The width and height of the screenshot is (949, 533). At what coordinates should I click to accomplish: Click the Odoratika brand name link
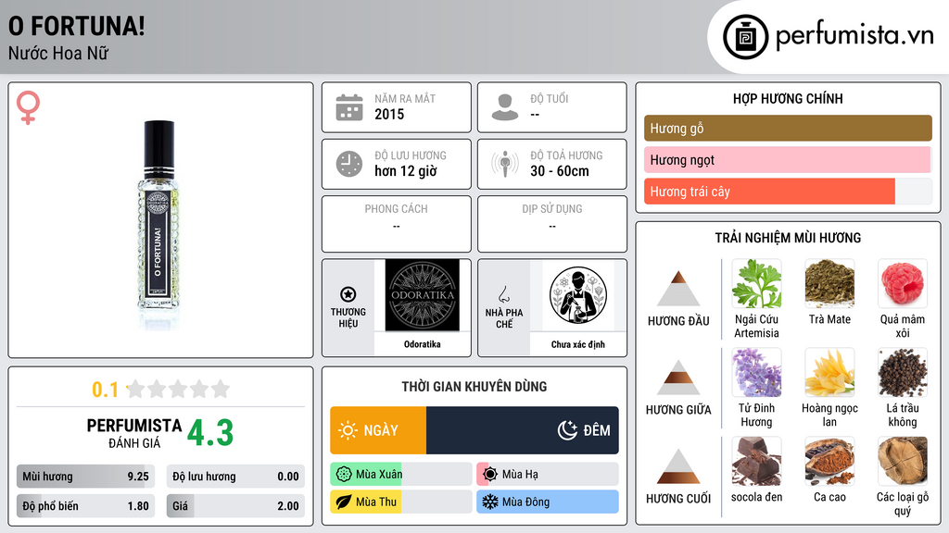click(x=423, y=344)
